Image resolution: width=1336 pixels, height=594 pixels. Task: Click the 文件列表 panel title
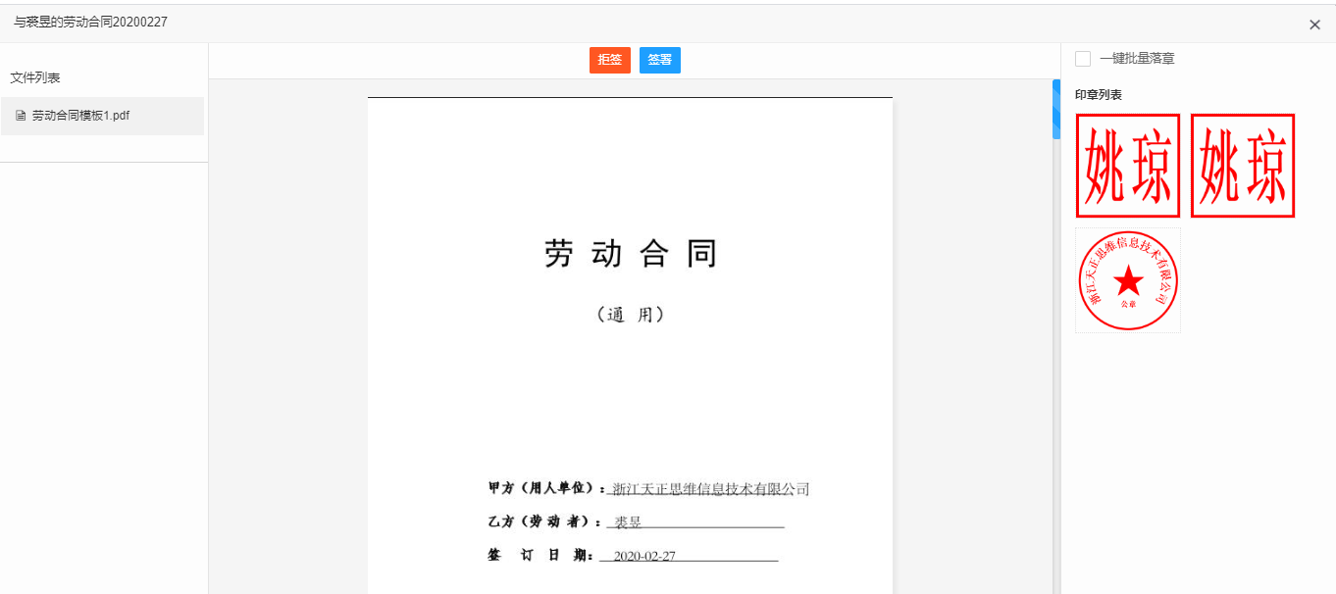click(x=32, y=77)
